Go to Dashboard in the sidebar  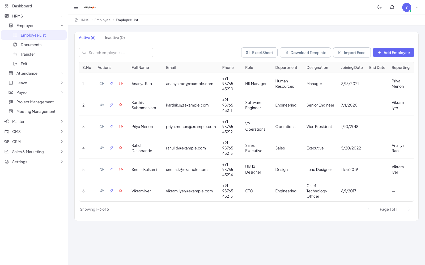[34, 6]
